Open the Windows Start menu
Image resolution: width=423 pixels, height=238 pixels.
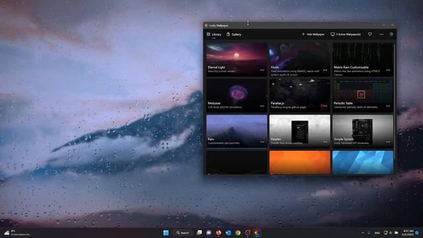point(166,233)
